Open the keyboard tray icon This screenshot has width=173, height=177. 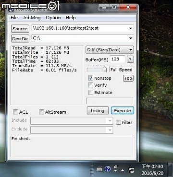99,169
